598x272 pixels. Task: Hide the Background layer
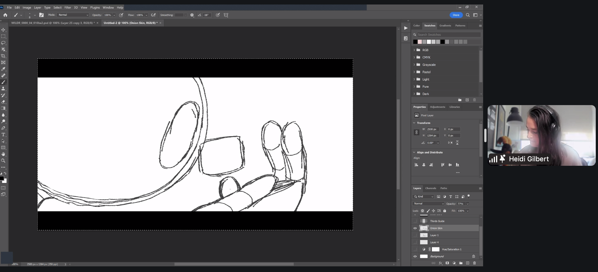(x=415, y=256)
